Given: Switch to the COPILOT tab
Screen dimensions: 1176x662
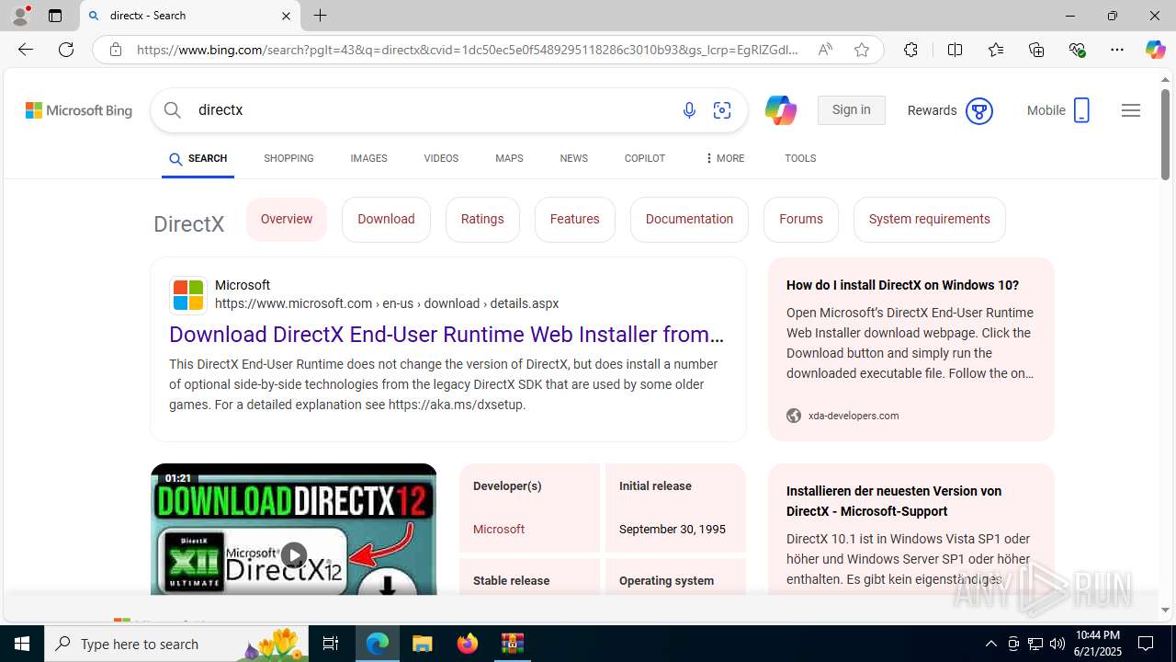Looking at the screenshot, I should pyautogui.click(x=644, y=158).
